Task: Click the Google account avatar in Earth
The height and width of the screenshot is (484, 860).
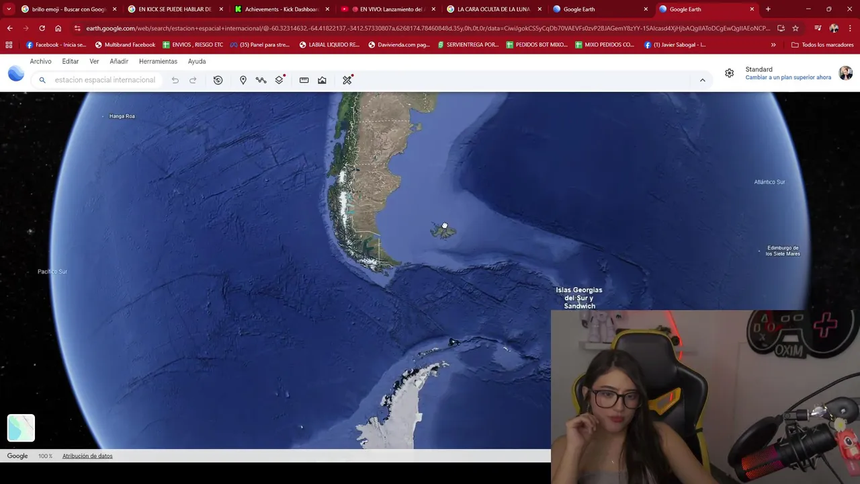Action: pyautogui.click(x=846, y=73)
